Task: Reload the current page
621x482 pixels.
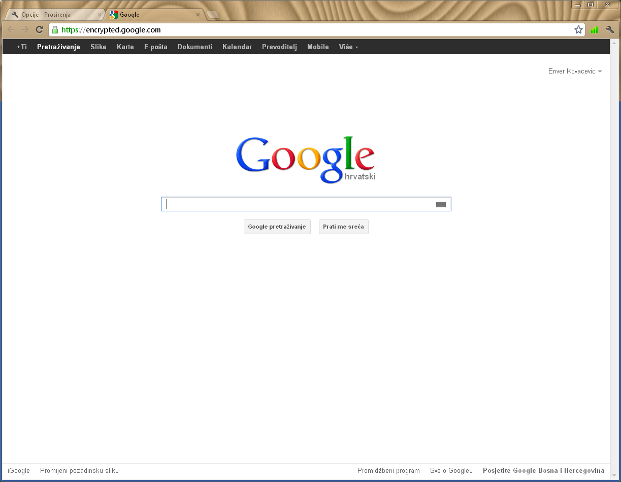Action: coord(39,29)
